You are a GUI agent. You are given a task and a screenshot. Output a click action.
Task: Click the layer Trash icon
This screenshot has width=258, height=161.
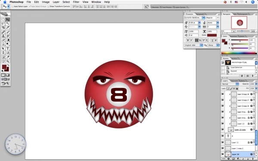[252, 159]
